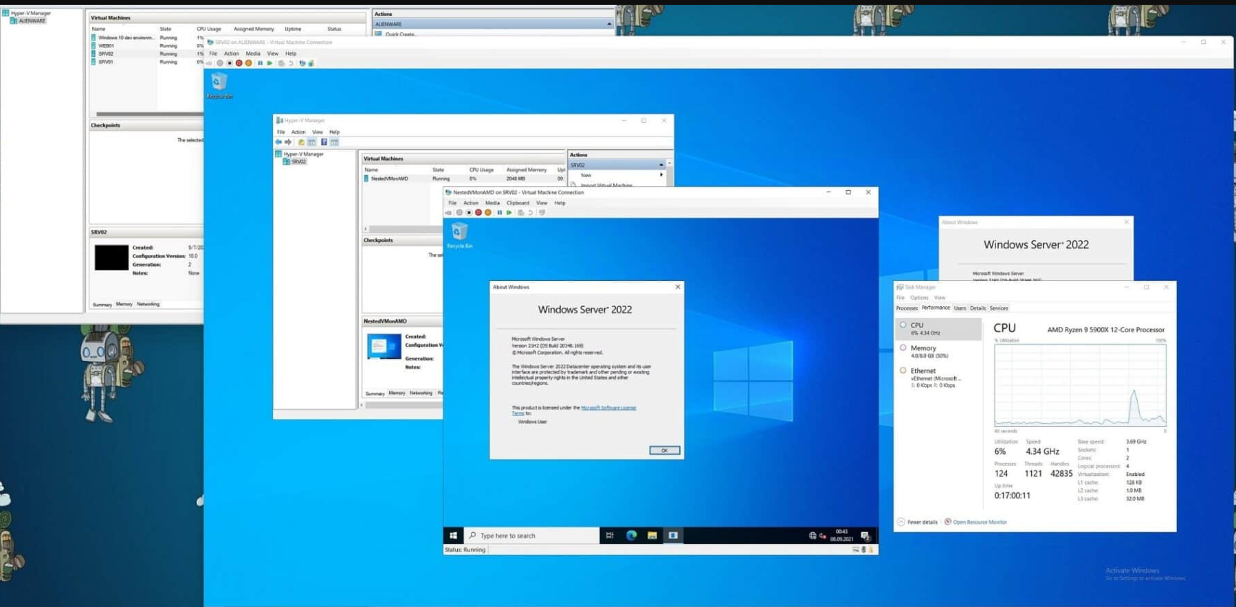Image resolution: width=1236 pixels, height=607 pixels.
Task: Click green Start icon in SRV02 connection toolbar
Action: 269,63
